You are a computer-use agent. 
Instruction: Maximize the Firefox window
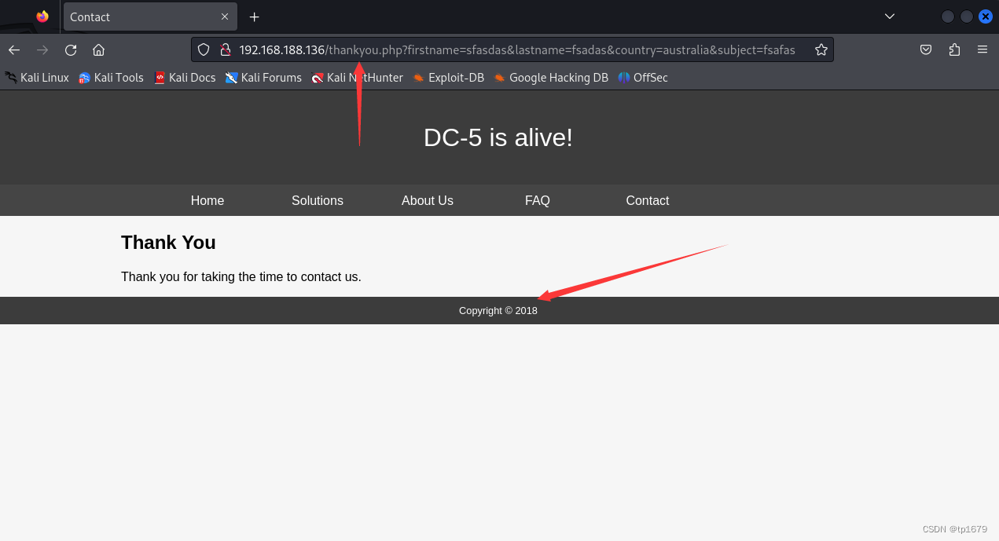click(x=967, y=16)
